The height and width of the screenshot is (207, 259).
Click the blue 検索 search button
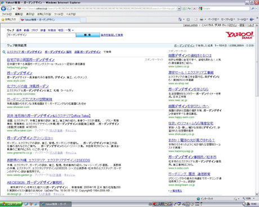pyautogui.click(x=88, y=35)
